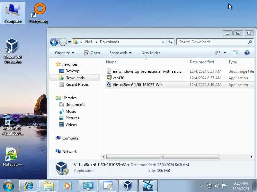
Task: Click the magnifier icon in the search box
Action: 250,42
